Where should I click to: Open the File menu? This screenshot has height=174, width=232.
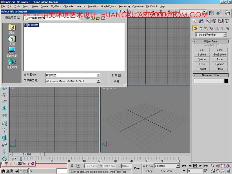pyautogui.click(x=3, y=6)
